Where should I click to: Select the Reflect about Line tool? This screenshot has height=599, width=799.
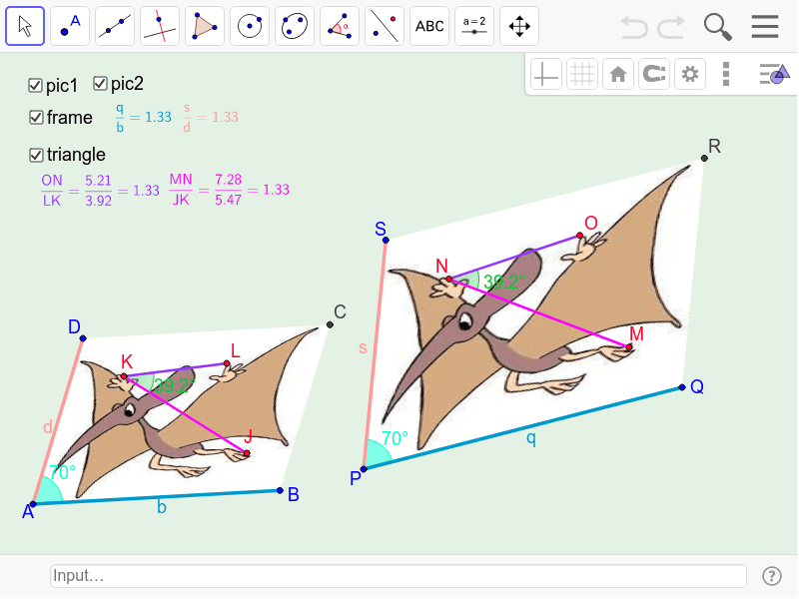tap(385, 26)
